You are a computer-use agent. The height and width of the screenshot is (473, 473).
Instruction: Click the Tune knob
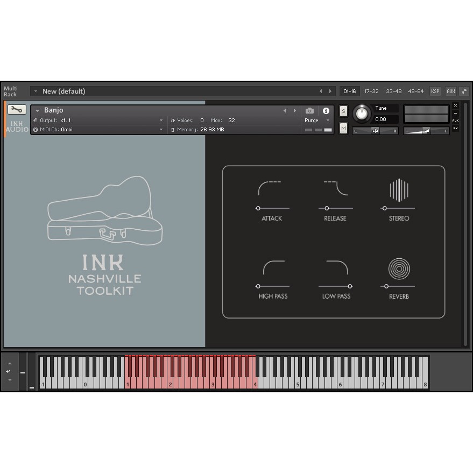pos(362,114)
